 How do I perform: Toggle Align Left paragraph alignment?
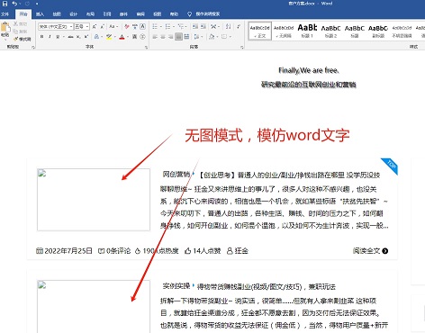(x=155, y=37)
